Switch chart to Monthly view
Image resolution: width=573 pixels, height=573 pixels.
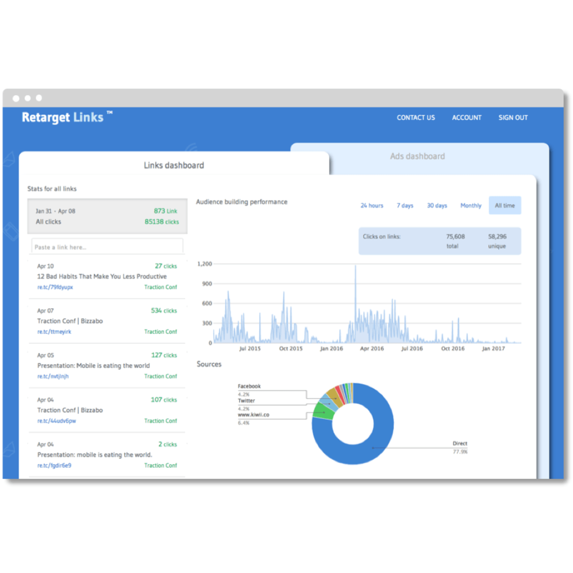coord(471,205)
